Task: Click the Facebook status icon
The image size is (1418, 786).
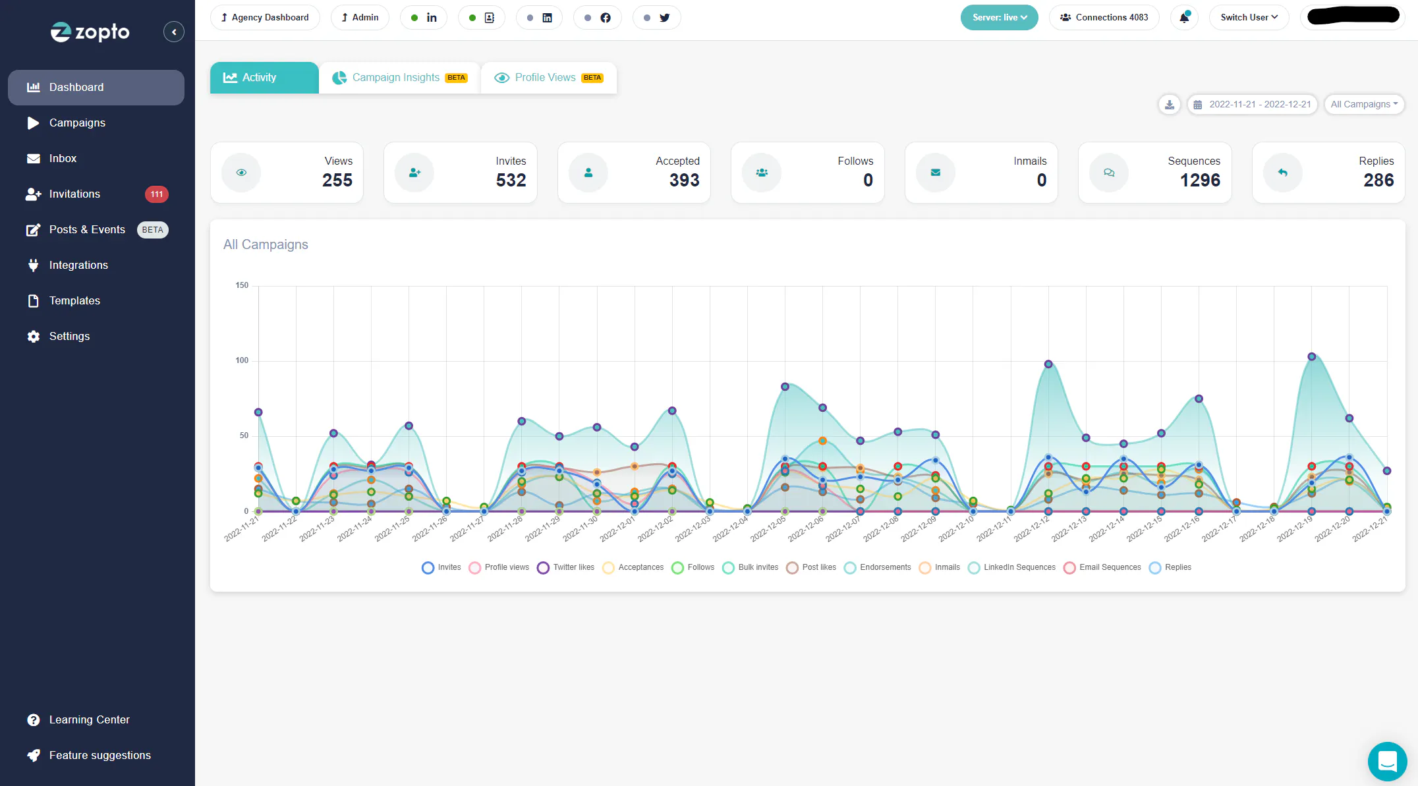Action: (598, 18)
